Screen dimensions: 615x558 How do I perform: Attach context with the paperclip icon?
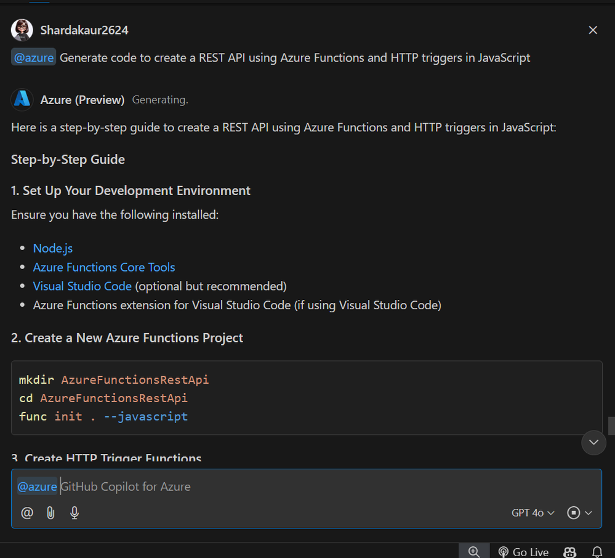point(50,512)
